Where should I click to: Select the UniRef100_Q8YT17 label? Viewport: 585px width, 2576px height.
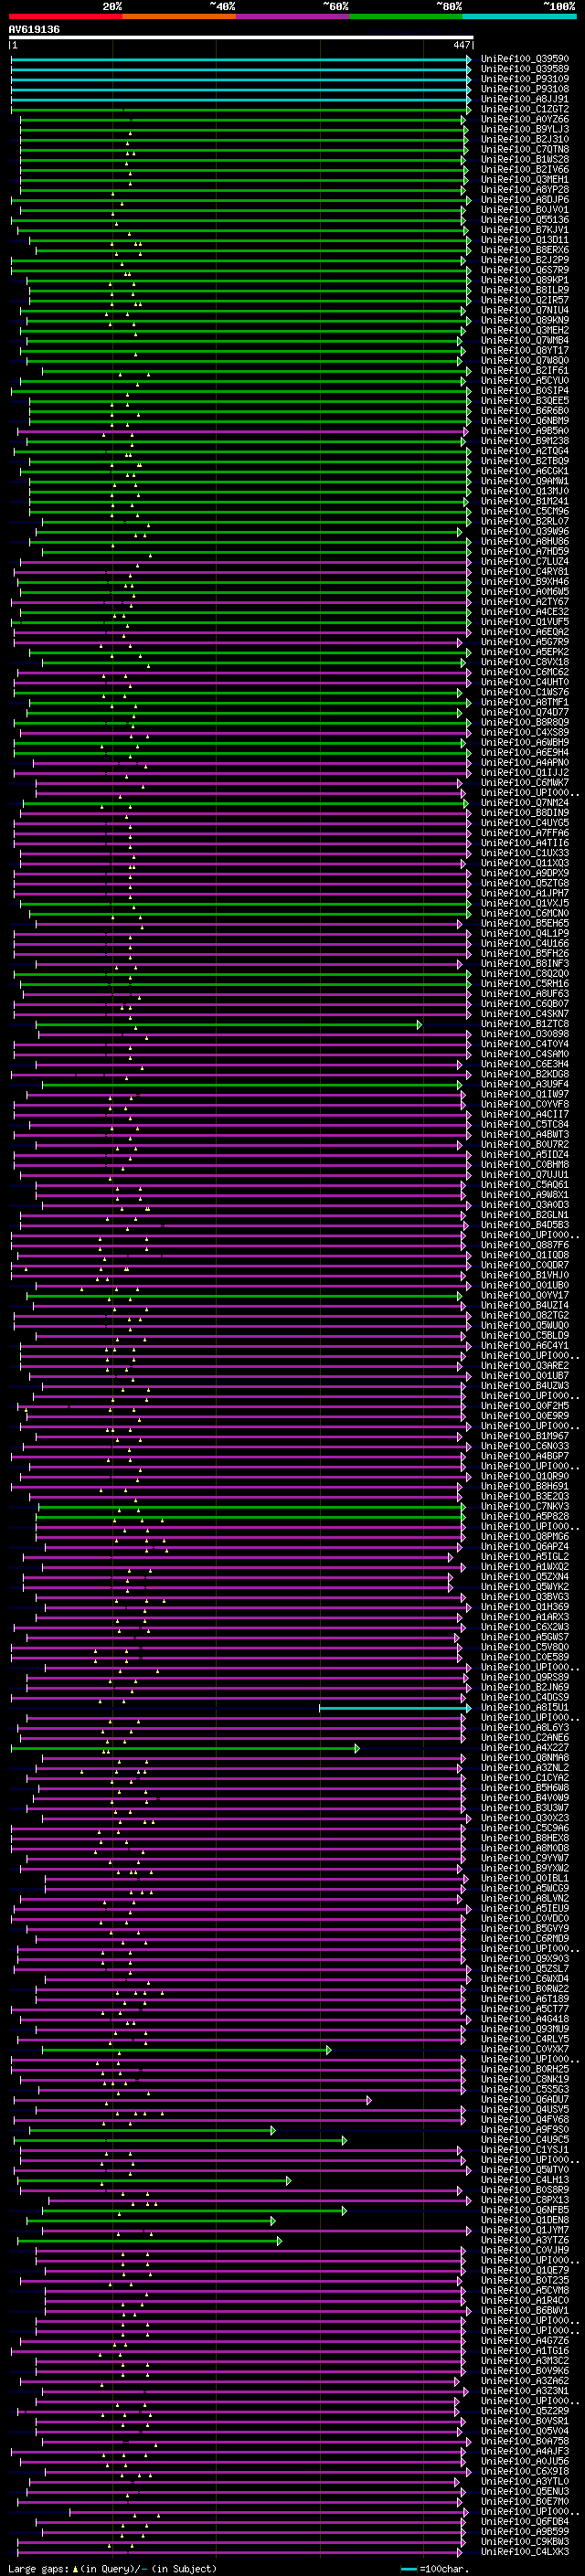tap(525, 350)
